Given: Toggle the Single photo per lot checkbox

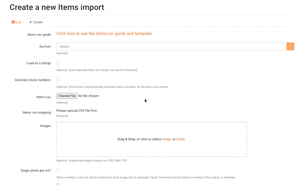Looking at the screenshot, I should [58, 171].
